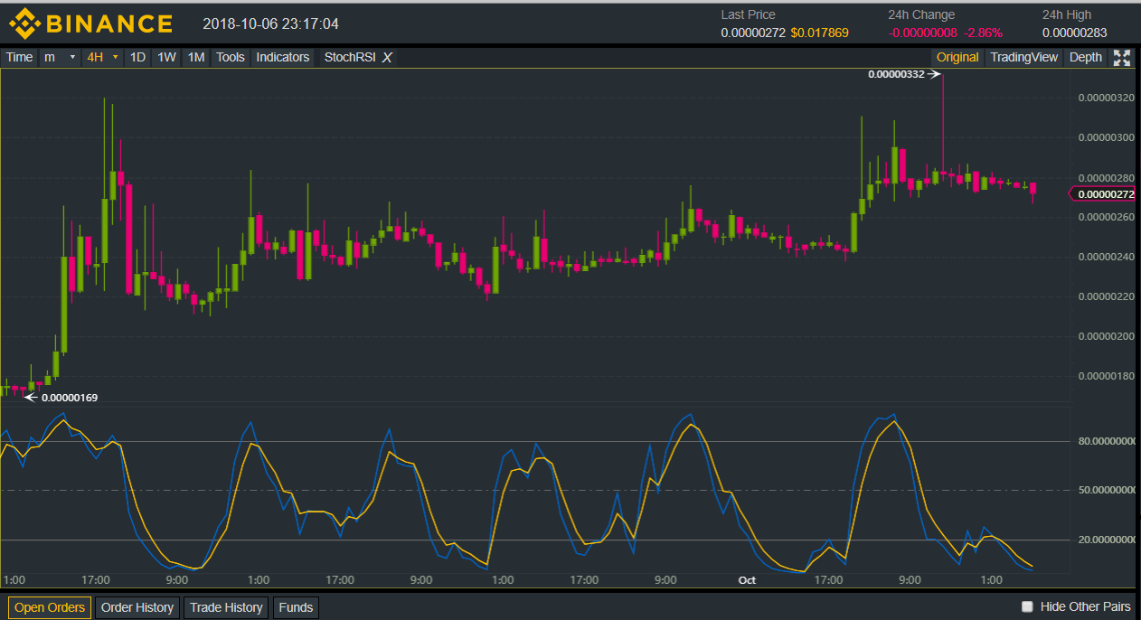This screenshot has height=620, width=1141.
Task: Switch to TradingView chart
Action: (1023, 58)
